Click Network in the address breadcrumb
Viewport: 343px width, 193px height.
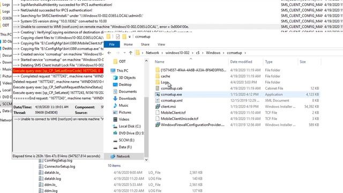coord(152,53)
